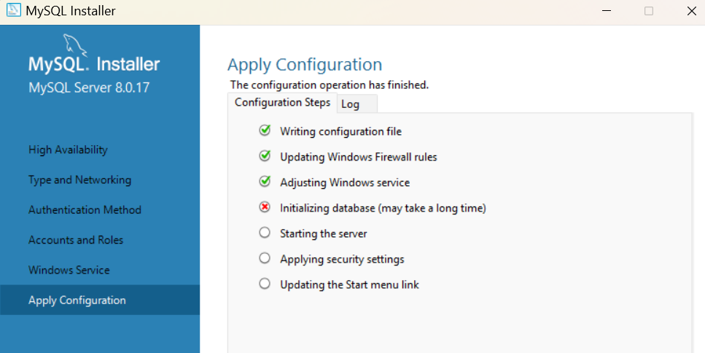
Task: Go to Type and Networking step
Action: 100,180
